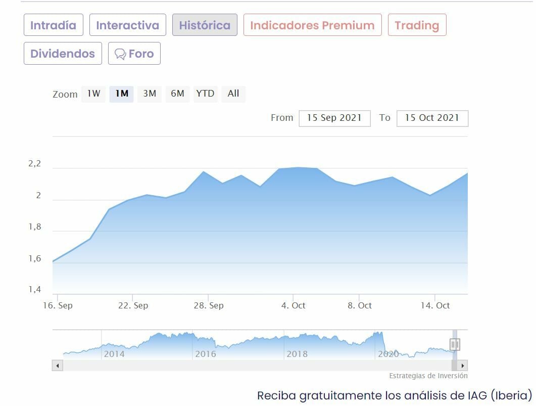Screen dimensions: 536x406
Task: Select the Histórica tab
Action: tap(205, 25)
